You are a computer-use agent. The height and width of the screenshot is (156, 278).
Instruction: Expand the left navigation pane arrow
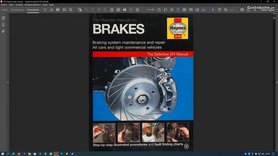coord(8,82)
